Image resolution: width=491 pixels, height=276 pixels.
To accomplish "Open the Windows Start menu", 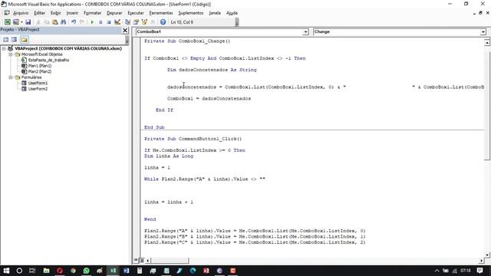I will click(6, 271).
